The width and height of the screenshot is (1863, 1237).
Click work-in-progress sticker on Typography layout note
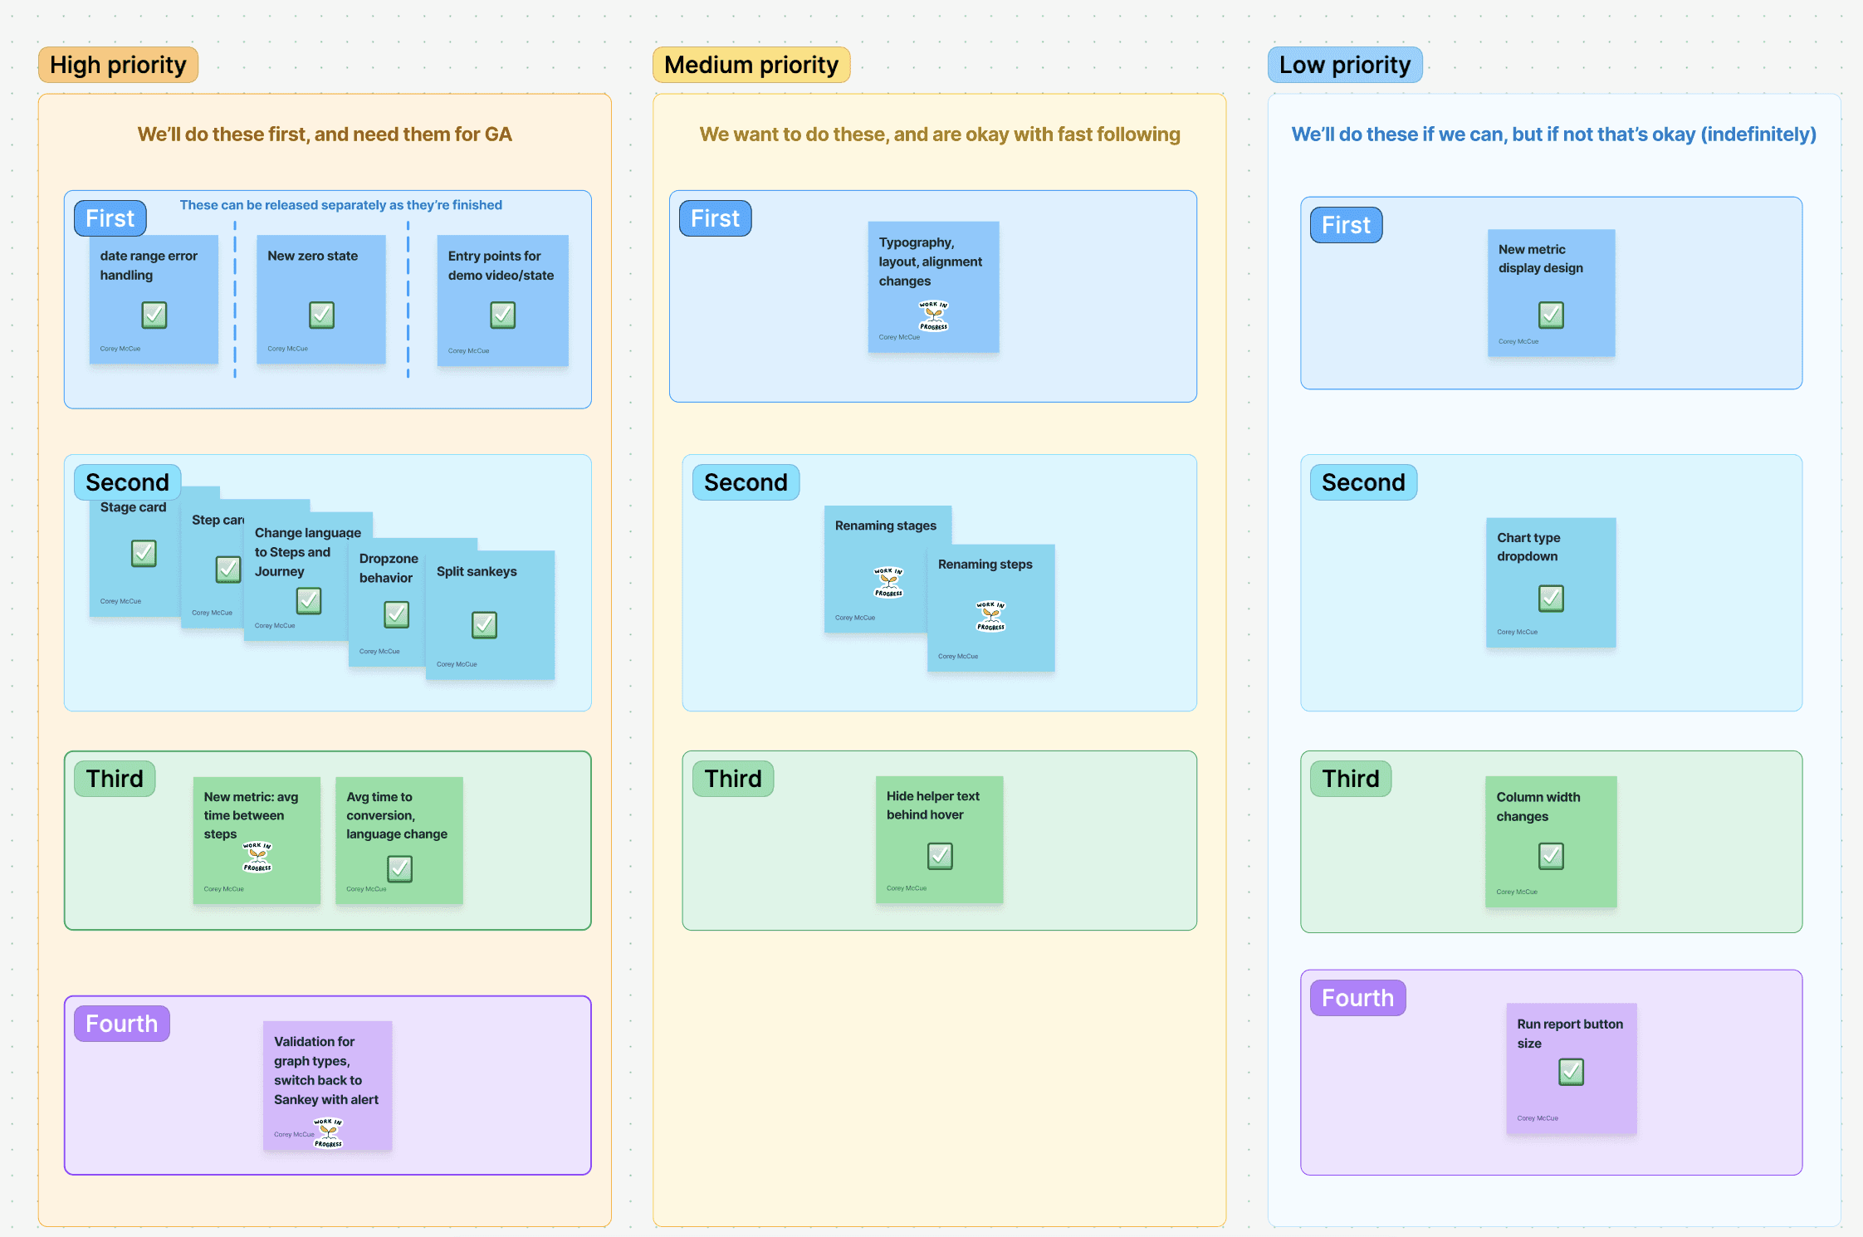point(933,315)
